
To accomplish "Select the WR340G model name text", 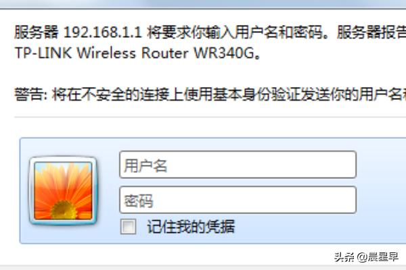I will point(224,53).
